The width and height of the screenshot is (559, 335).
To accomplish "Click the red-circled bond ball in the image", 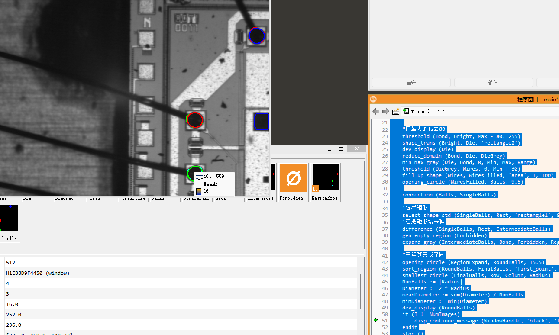I will coord(195,119).
